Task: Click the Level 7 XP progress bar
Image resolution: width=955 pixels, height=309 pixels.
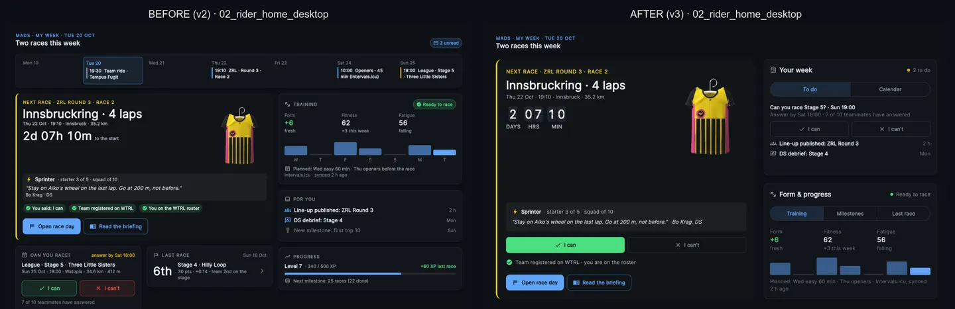Action: coord(370,273)
